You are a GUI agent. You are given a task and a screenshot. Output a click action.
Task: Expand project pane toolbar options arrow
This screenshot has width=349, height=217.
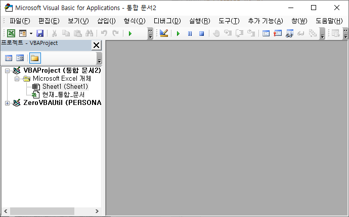pyautogui.click(x=100, y=59)
